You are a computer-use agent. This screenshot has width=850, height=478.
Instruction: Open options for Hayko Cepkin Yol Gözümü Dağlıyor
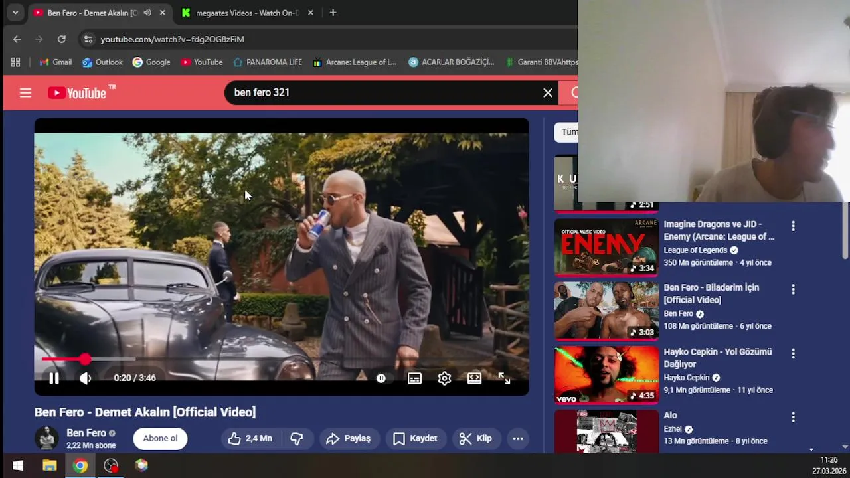793,354
